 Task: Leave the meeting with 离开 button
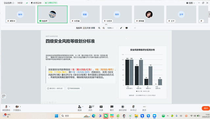(x=206, y=108)
